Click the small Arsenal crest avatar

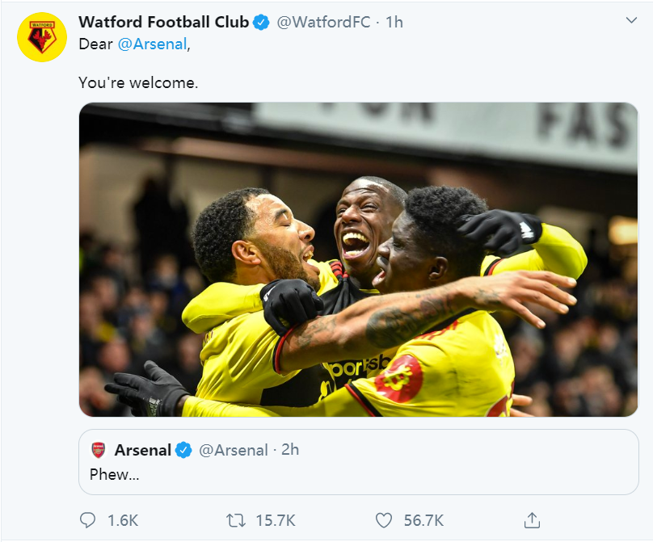99,450
